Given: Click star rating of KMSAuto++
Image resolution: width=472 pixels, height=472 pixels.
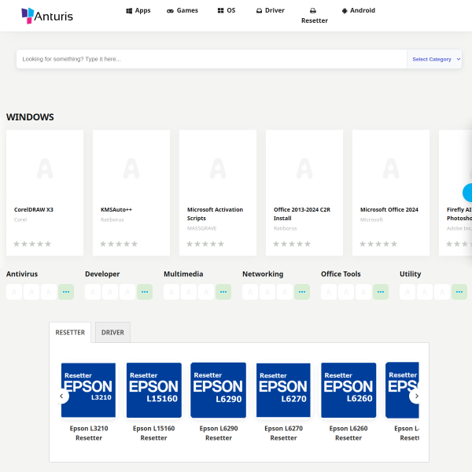Looking at the screenshot, I should click(119, 244).
